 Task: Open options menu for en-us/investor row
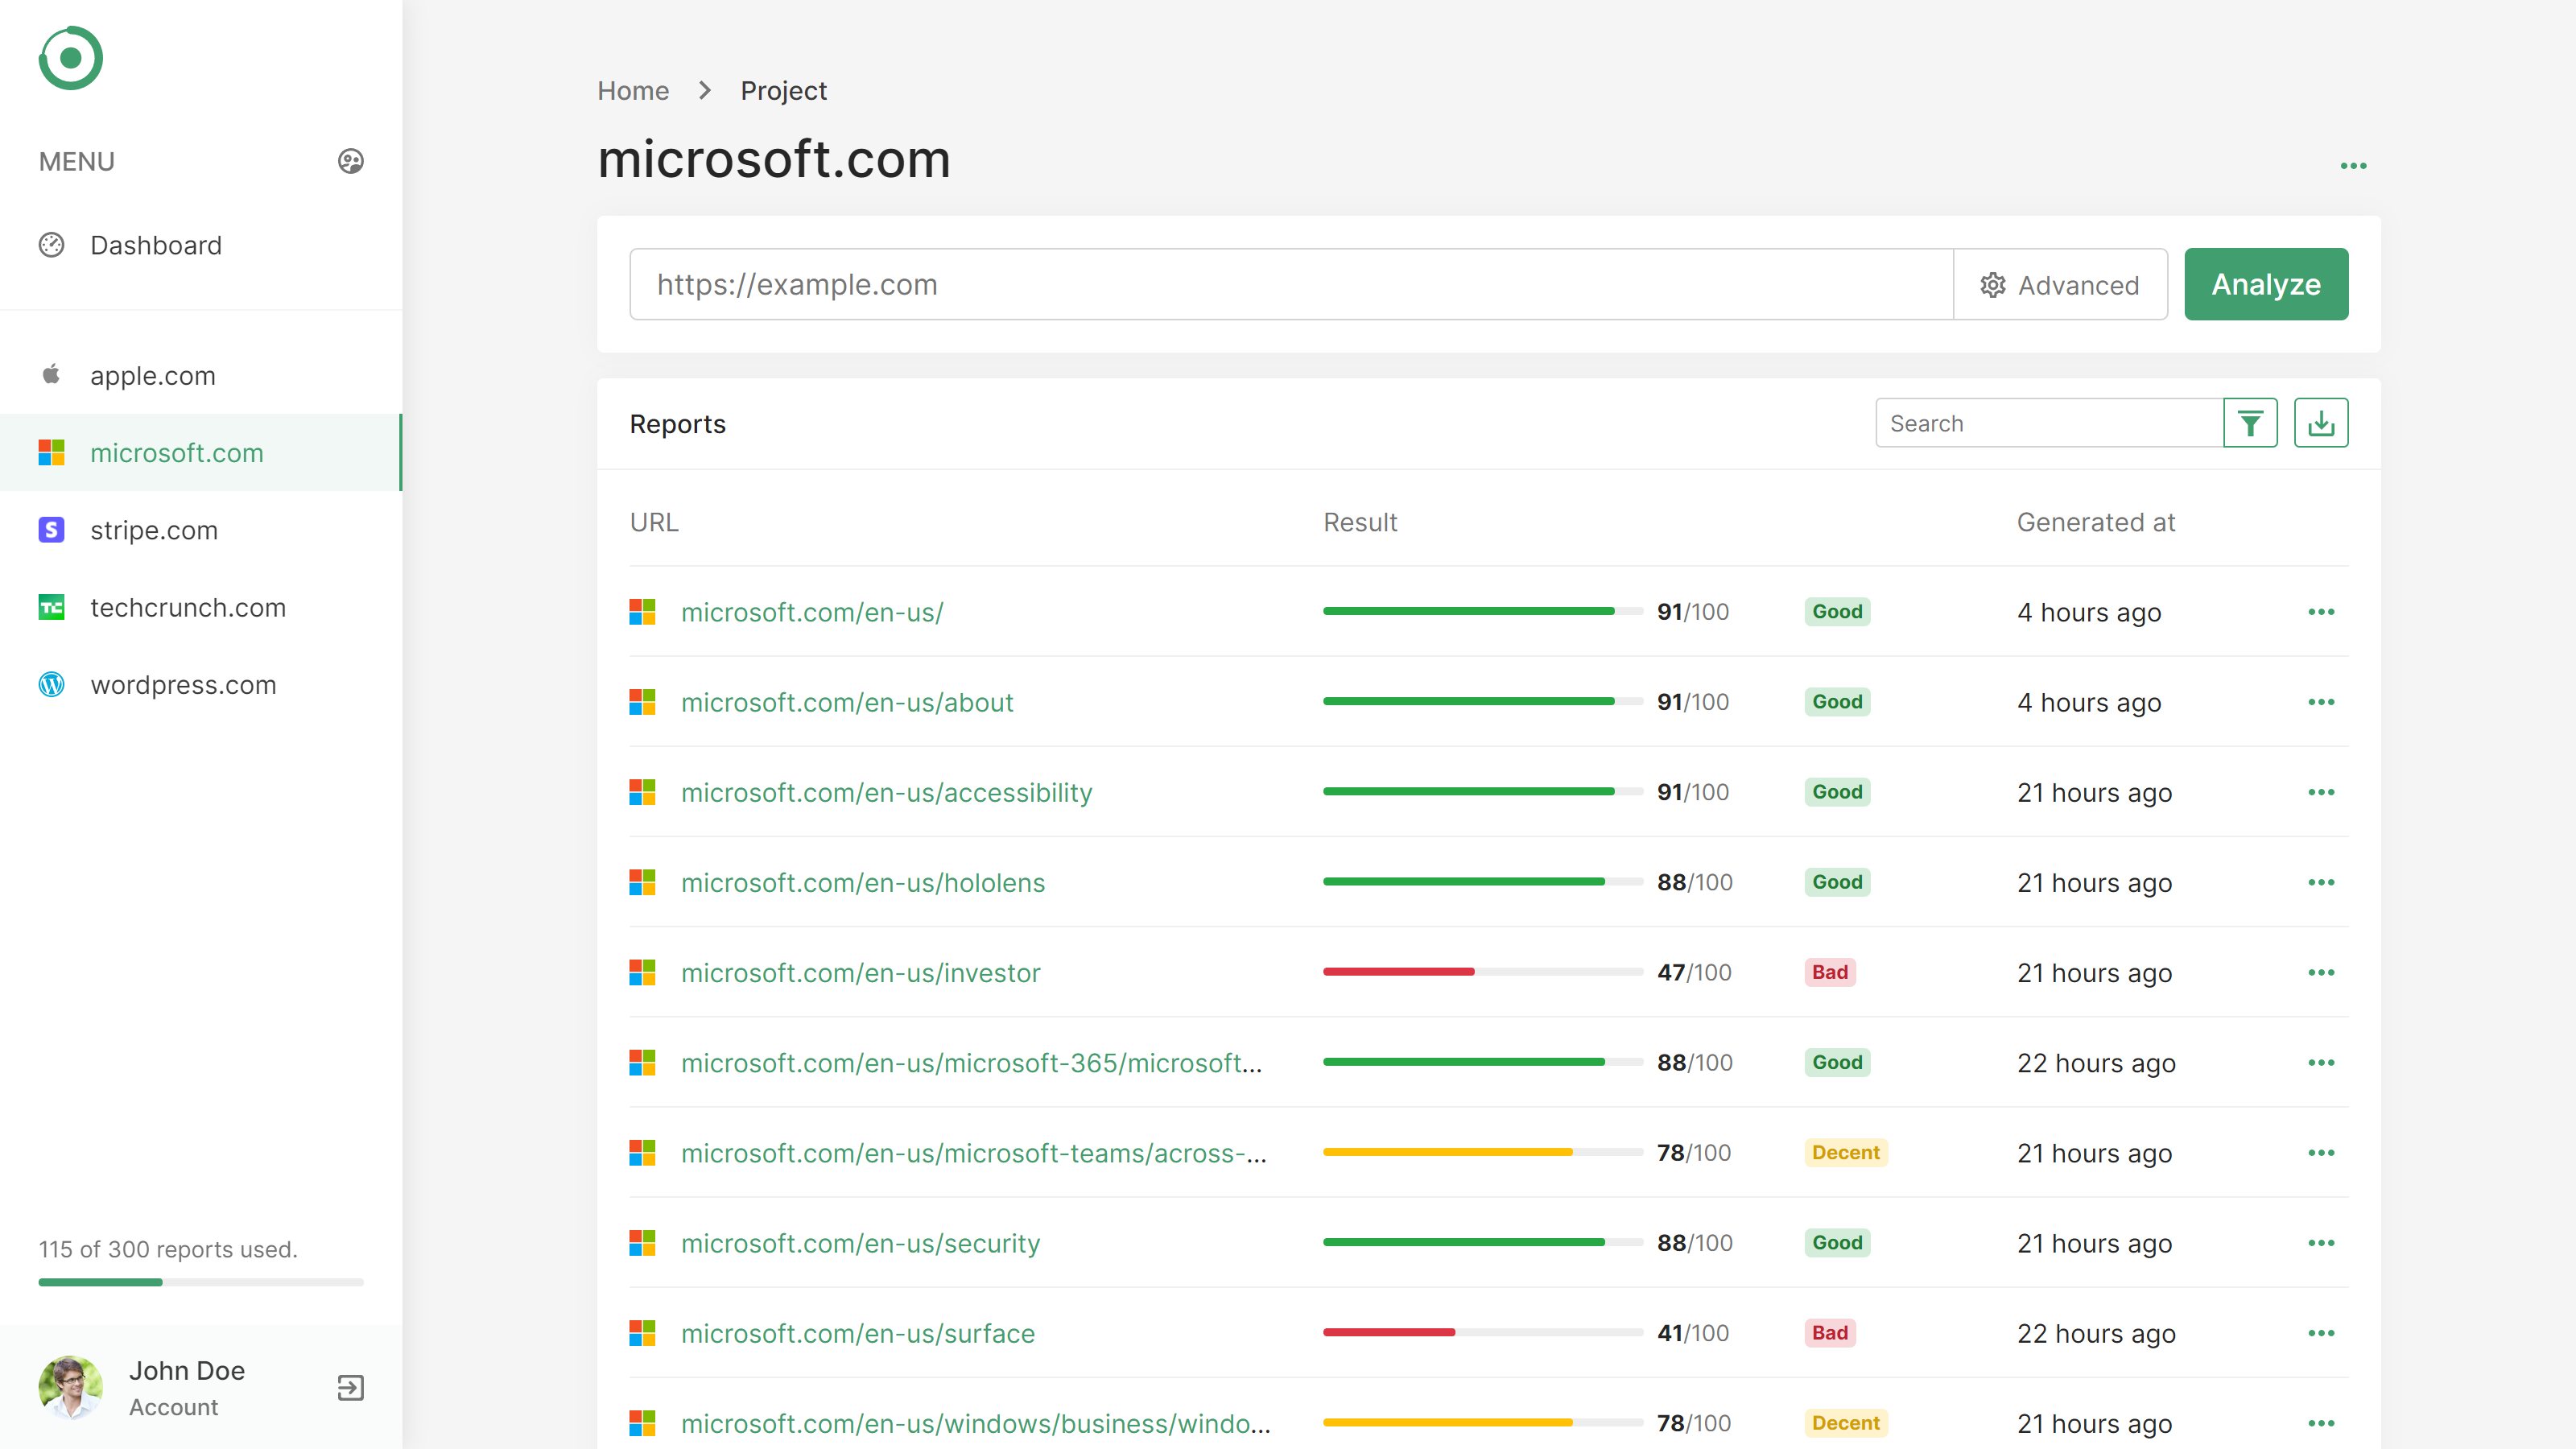2321,972
